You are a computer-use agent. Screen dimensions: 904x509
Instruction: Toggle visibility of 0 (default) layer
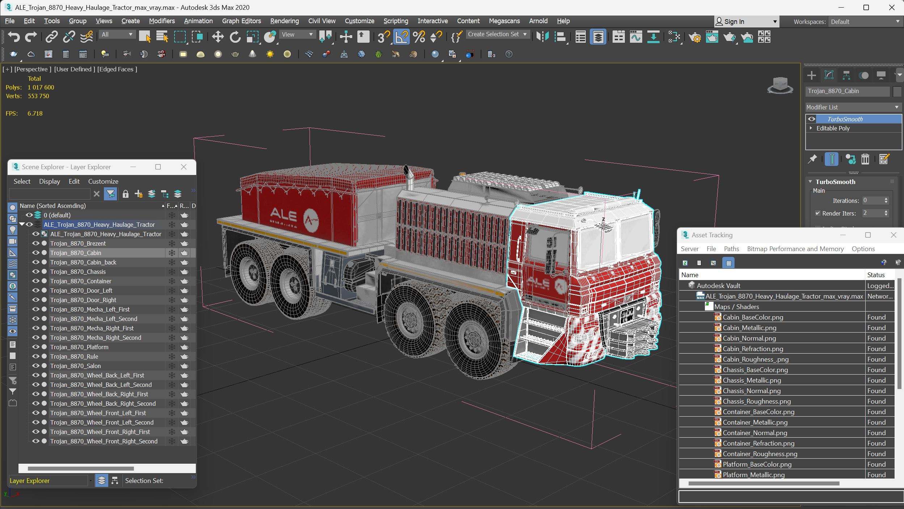coord(29,215)
